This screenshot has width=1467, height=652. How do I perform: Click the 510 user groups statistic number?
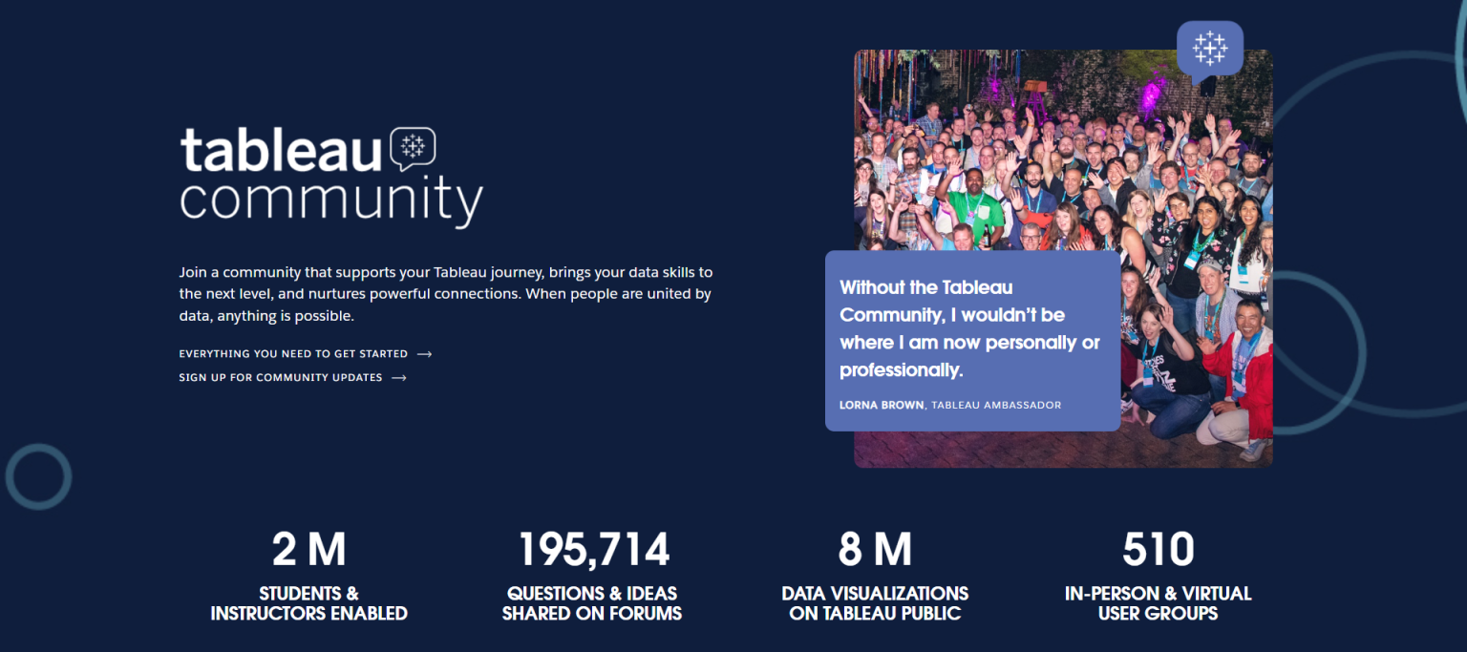tap(1158, 550)
